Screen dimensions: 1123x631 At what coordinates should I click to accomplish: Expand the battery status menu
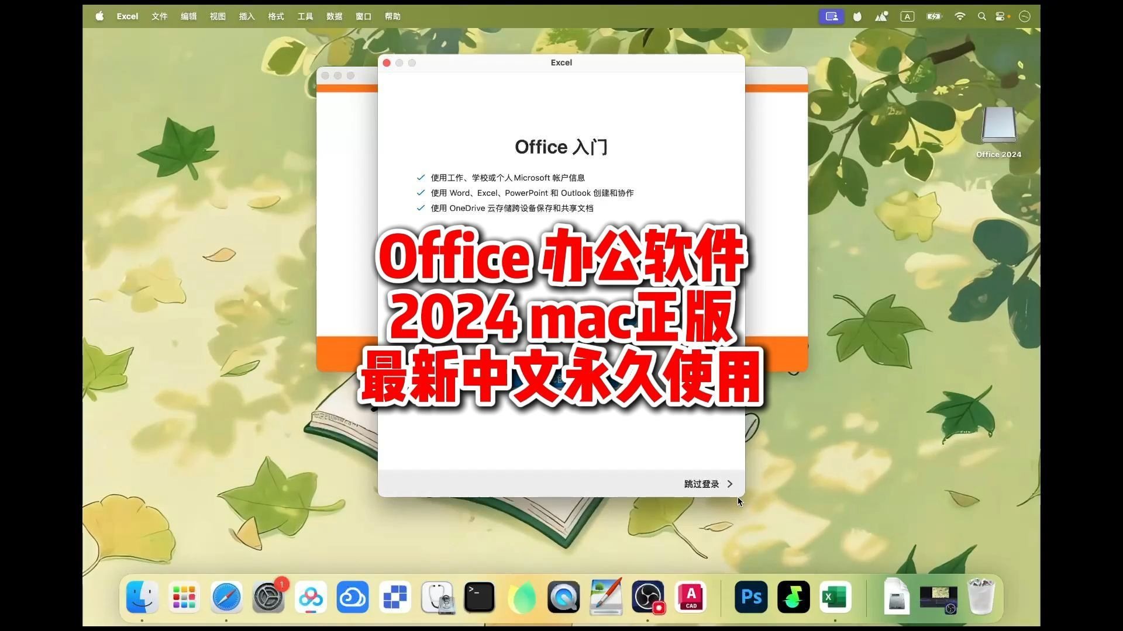[933, 16]
